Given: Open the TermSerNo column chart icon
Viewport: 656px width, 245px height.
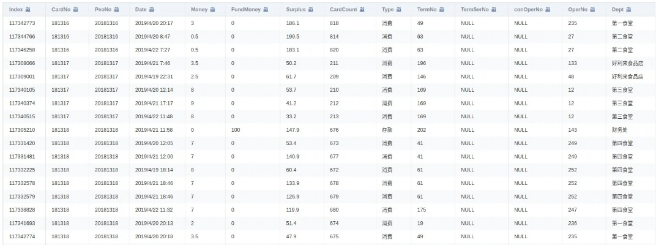Looking at the screenshot, I should click(x=493, y=10).
